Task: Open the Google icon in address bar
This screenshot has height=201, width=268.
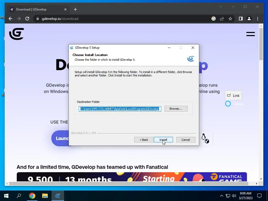Action: coord(214,19)
